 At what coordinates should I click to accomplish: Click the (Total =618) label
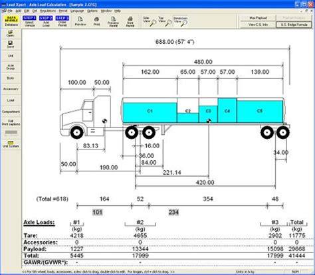click(x=52, y=199)
